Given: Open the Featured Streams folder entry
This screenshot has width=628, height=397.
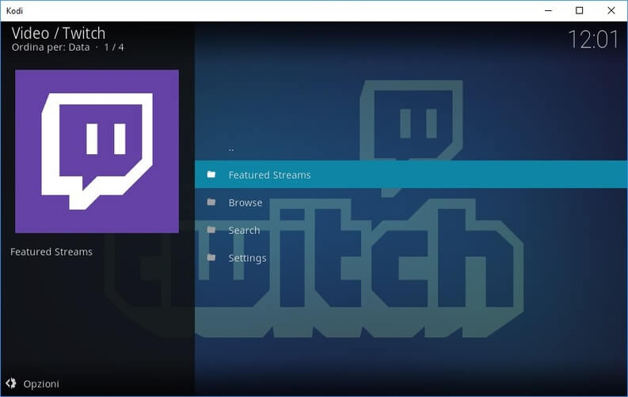Looking at the screenshot, I should (x=411, y=175).
